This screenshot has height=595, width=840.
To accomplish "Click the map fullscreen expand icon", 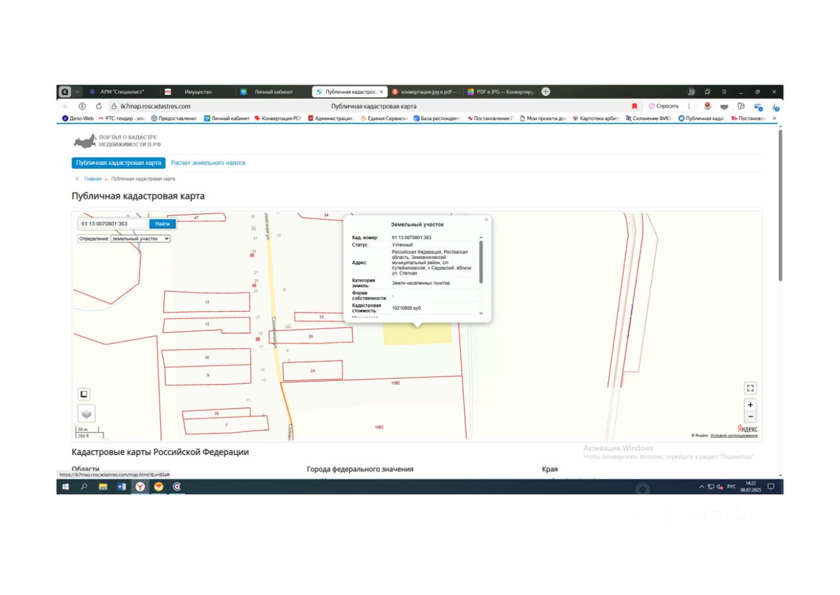I will (x=750, y=388).
